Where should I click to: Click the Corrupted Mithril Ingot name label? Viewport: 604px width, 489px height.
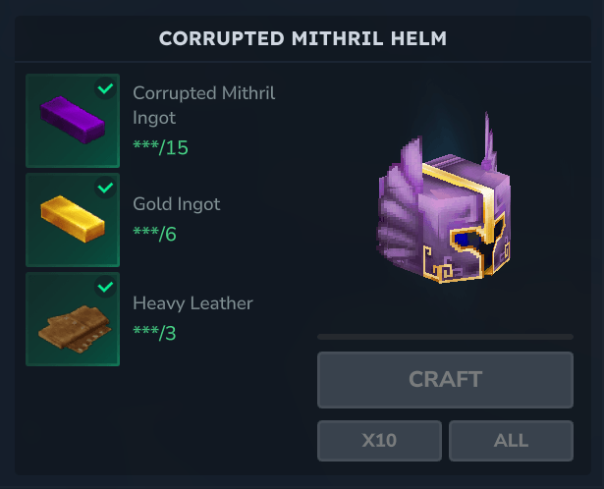pyautogui.click(x=203, y=105)
